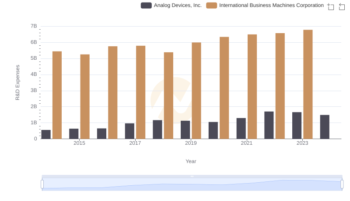Grab the left handle of the zoom slider

pyautogui.click(x=42, y=184)
